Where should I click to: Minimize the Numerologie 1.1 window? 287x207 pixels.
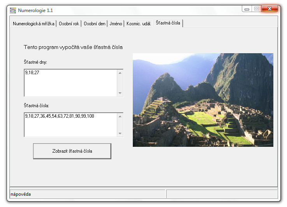pos(247,9)
